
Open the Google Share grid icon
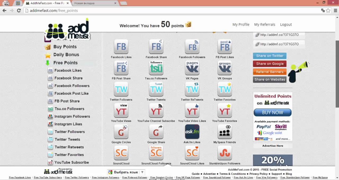(156, 132)
